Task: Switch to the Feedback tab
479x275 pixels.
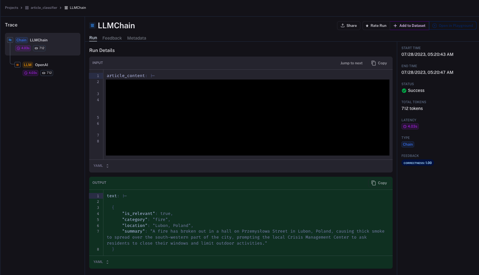Action: pyautogui.click(x=112, y=38)
